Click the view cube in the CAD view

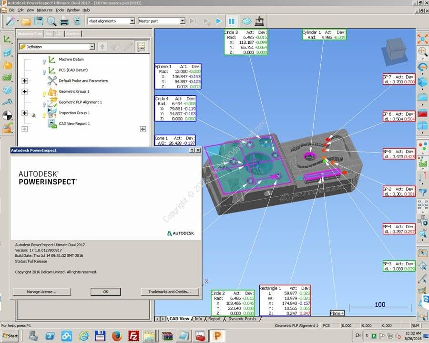pos(395,52)
